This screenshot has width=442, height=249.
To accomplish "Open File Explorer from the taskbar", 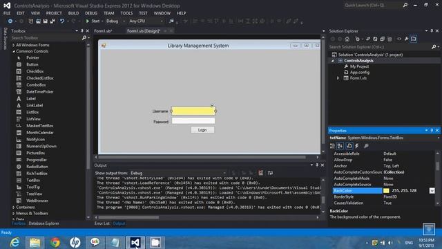I will (35, 243).
